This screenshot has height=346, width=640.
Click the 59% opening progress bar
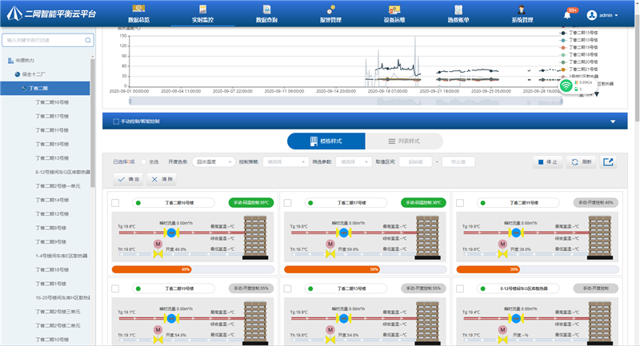pyautogui.click(x=366, y=269)
